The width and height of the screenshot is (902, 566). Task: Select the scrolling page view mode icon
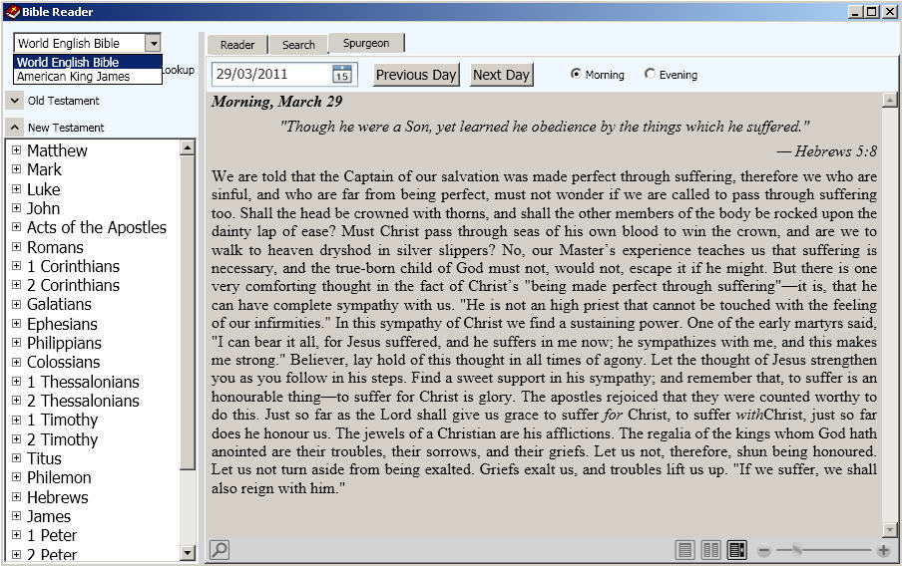pyautogui.click(x=737, y=550)
